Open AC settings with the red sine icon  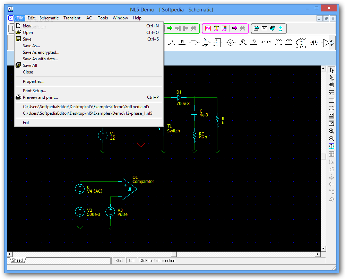point(208,28)
